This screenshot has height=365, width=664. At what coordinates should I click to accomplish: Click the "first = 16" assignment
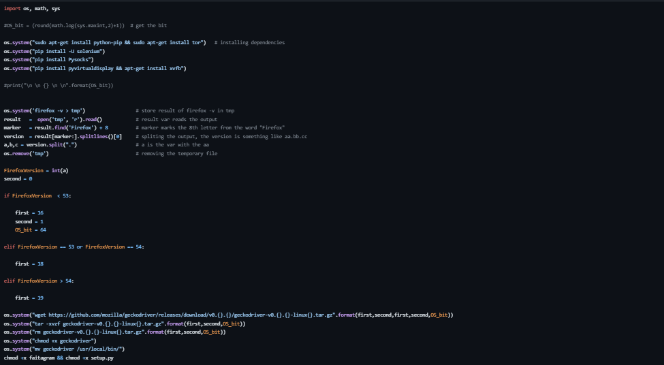point(29,212)
